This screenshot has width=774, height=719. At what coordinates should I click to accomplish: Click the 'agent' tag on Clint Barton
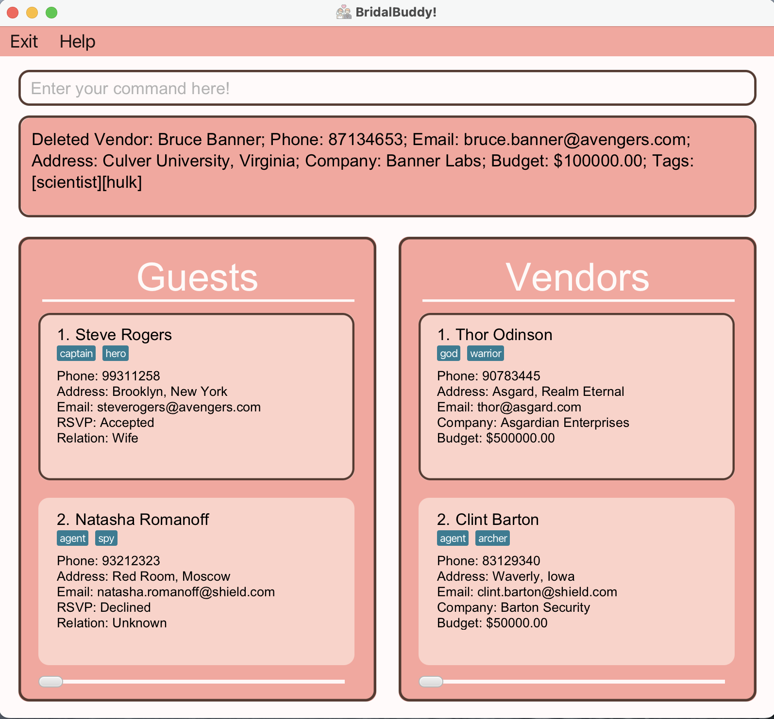pyautogui.click(x=453, y=538)
